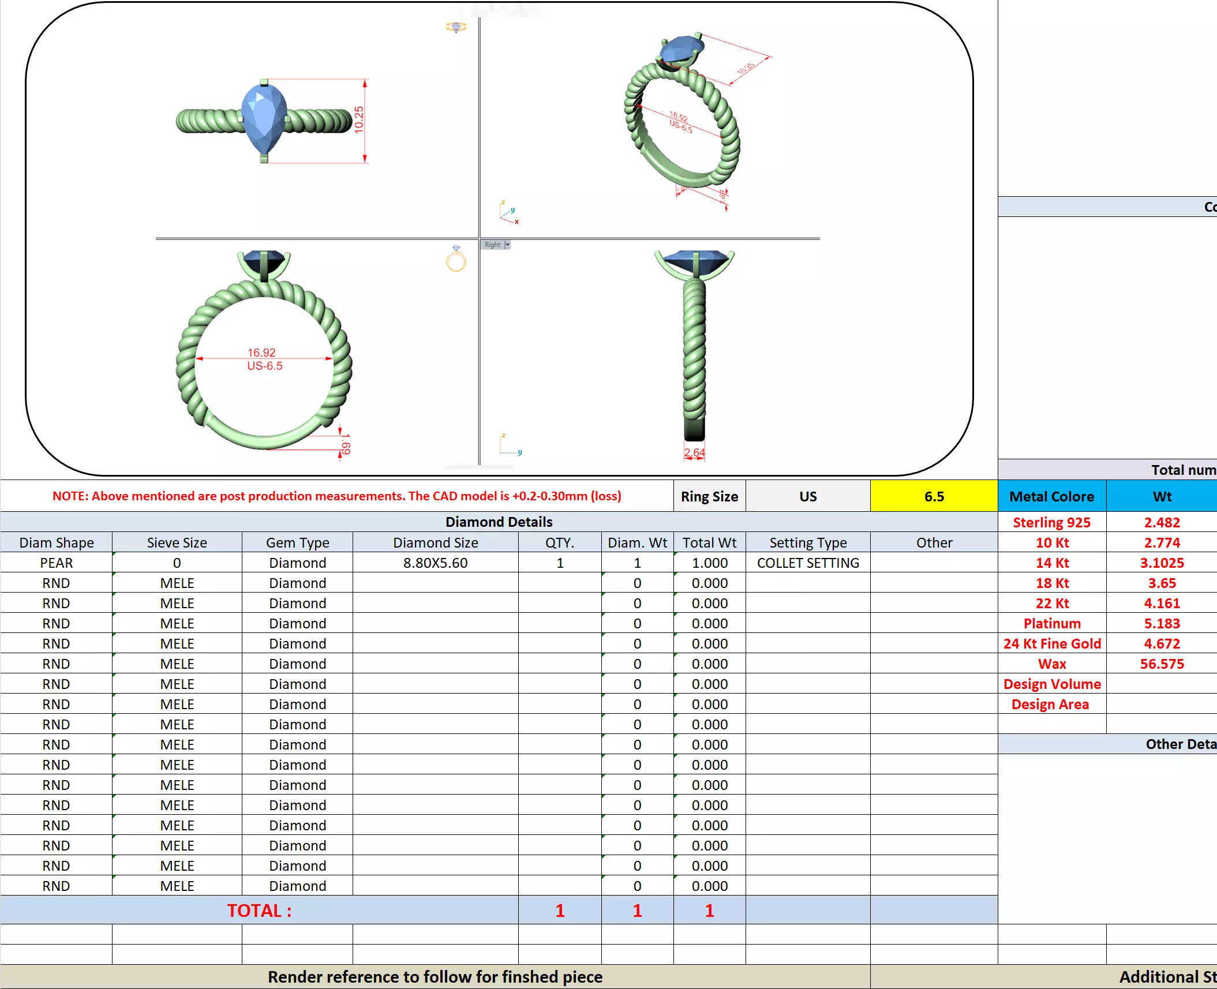Click the Sterling 925 metal row label

1051,522
